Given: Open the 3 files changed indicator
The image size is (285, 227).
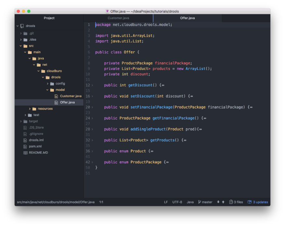Looking at the screenshot, I should click(x=236, y=202).
